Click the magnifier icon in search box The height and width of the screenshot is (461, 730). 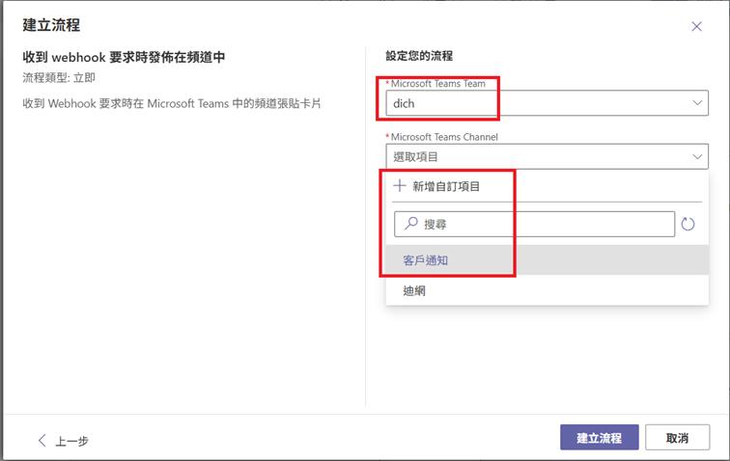(x=411, y=224)
